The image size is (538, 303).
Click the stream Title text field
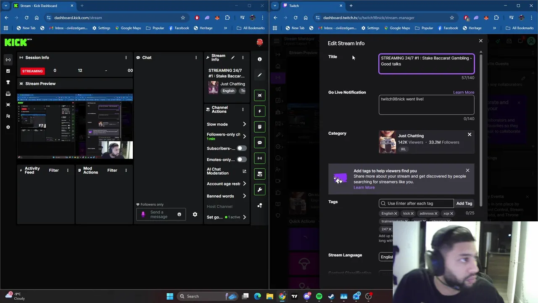(x=426, y=64)
